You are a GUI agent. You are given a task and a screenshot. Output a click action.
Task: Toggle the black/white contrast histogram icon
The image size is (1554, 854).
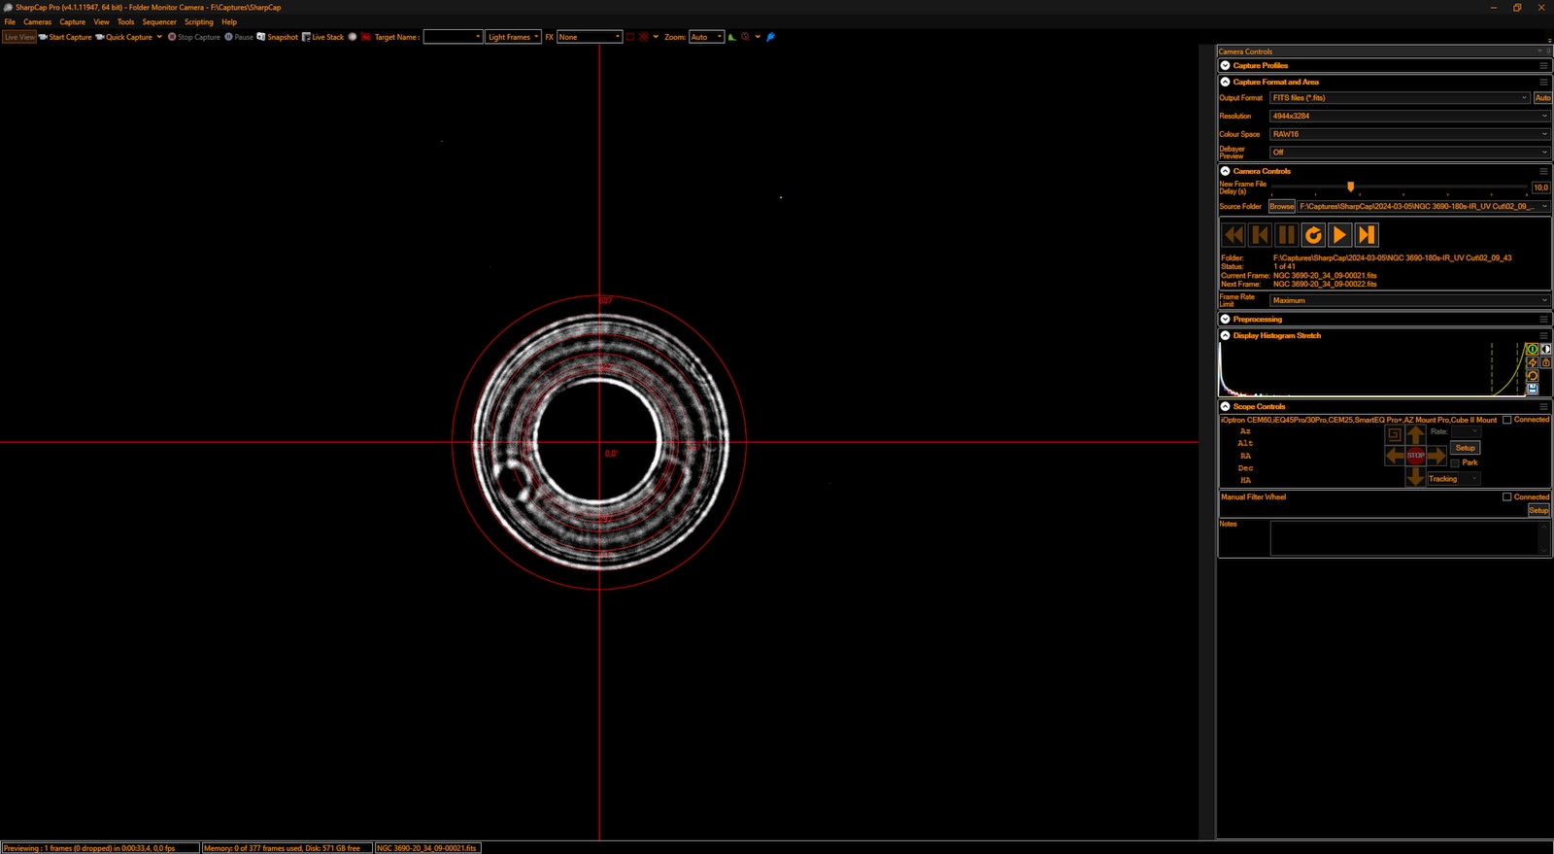click(1545, 349)
